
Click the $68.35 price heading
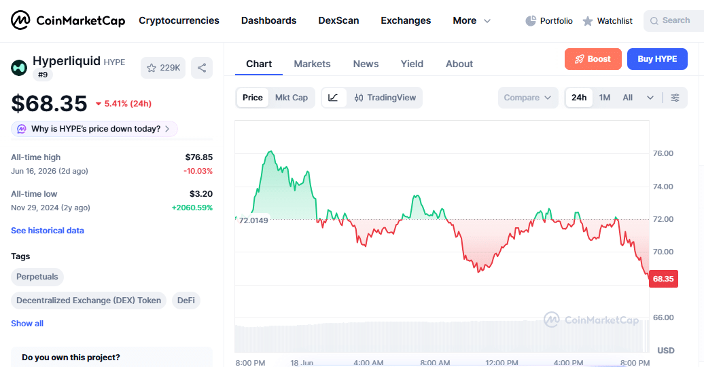(50, 104)
